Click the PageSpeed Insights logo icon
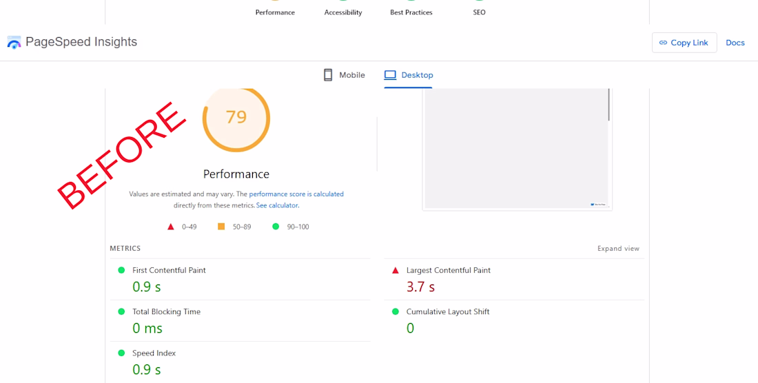The image size is (758, 383). click(x=14, y=43)
